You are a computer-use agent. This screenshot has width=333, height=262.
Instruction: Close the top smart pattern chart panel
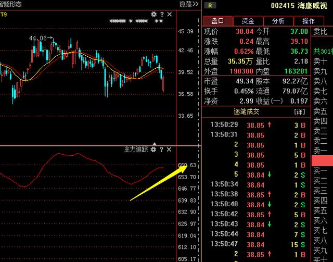pos(170,14)
